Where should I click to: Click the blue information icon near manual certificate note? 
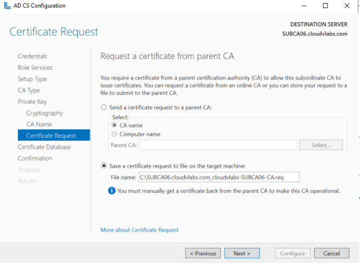pyautogui.click(x=111, y=190)
